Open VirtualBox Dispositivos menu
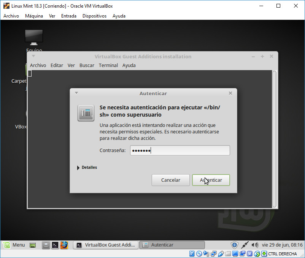 95,16
